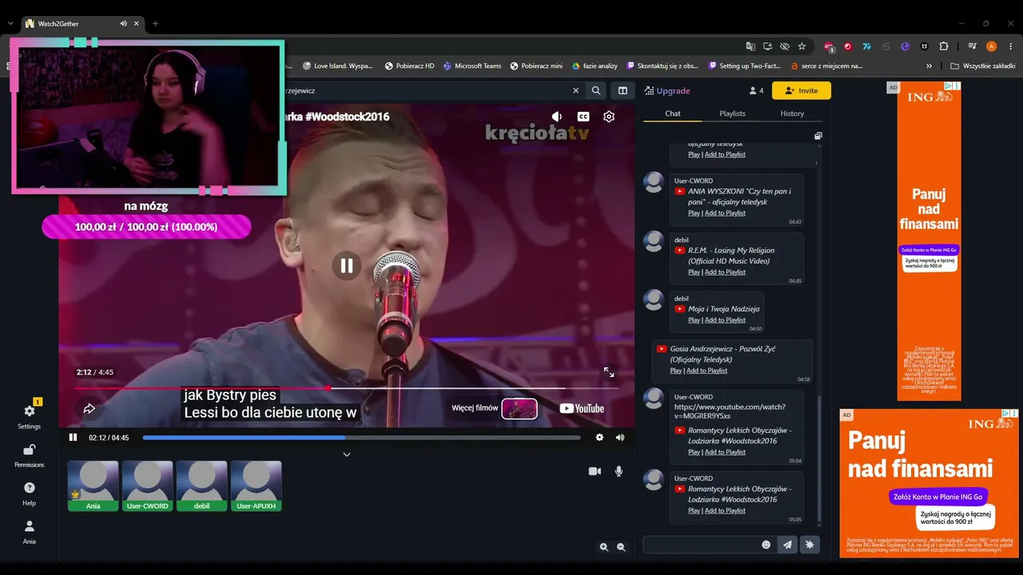Zoom in with the magnifier plus icon
The image size is (1023, 575).
[x=604, y=547]
